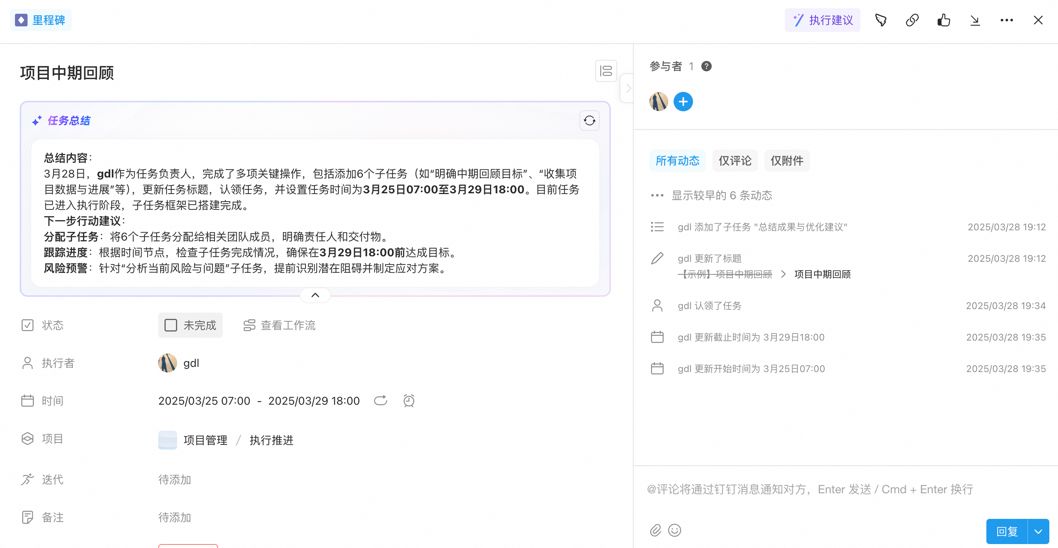Insert emoji with smiley icon
The width and height of the screenshot is (1058, 548).
[x=675, y=530]
